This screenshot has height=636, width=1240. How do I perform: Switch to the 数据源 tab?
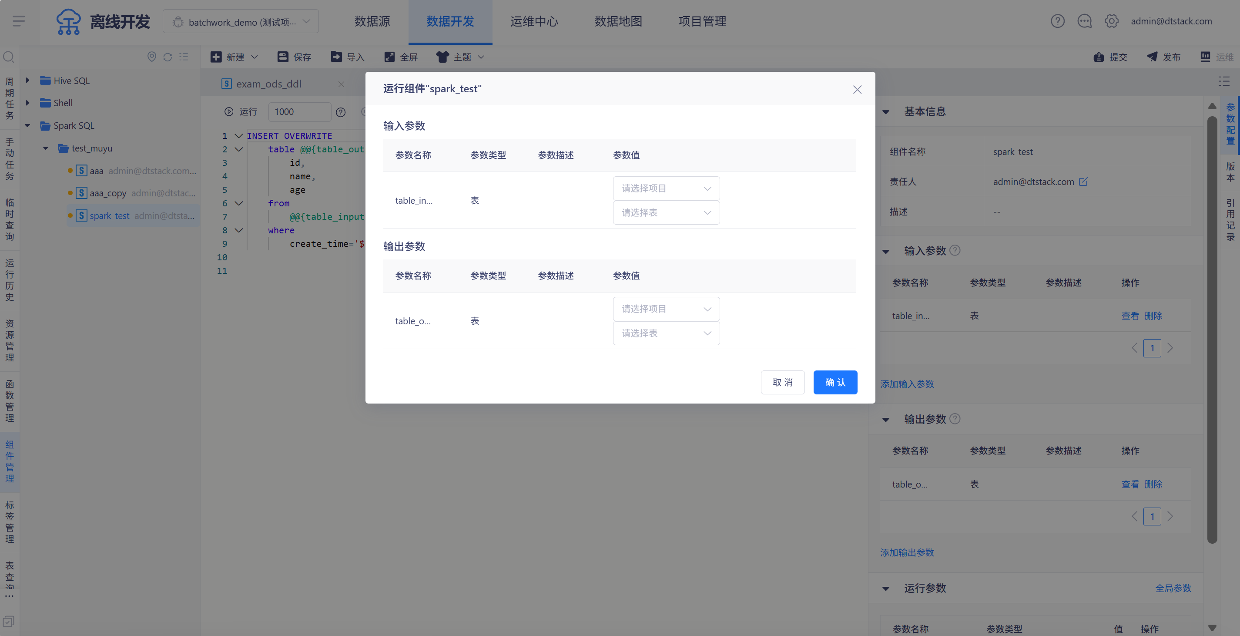(x=372, y=22)
